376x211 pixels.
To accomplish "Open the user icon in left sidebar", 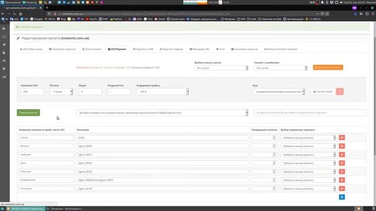I will coord(4,53).
